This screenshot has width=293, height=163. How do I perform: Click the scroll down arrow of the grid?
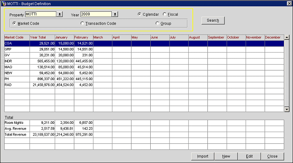[287, 109]
